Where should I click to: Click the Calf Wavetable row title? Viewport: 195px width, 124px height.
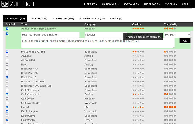pyautogui.click(x=30, y=103)
